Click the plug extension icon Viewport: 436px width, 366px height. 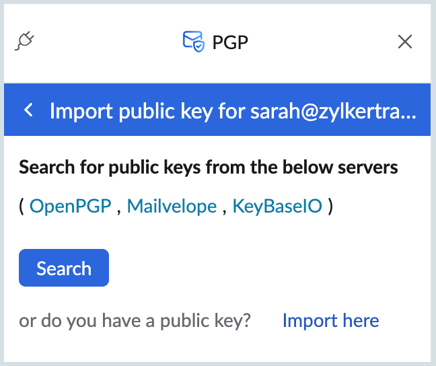(24, 41)
